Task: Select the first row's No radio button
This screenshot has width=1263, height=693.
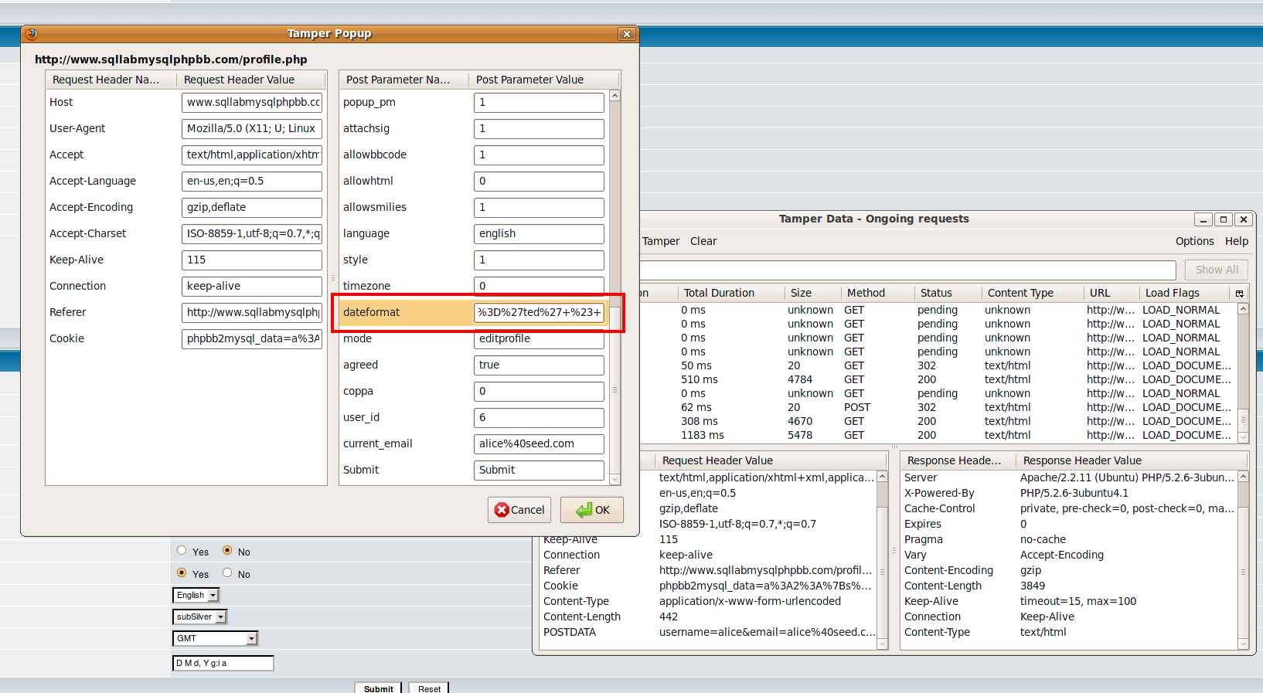Action: (x=227, y=551)
